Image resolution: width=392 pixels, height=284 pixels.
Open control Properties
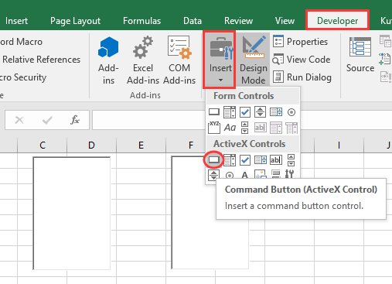300,42
